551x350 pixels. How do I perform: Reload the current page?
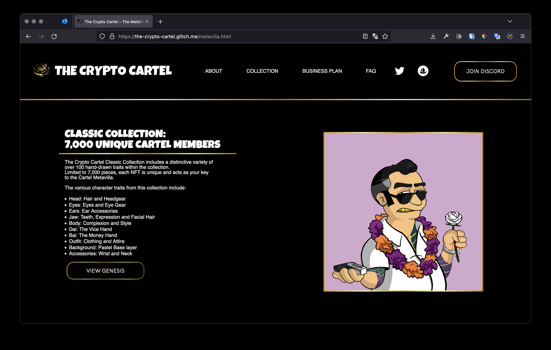click(54, 36)
